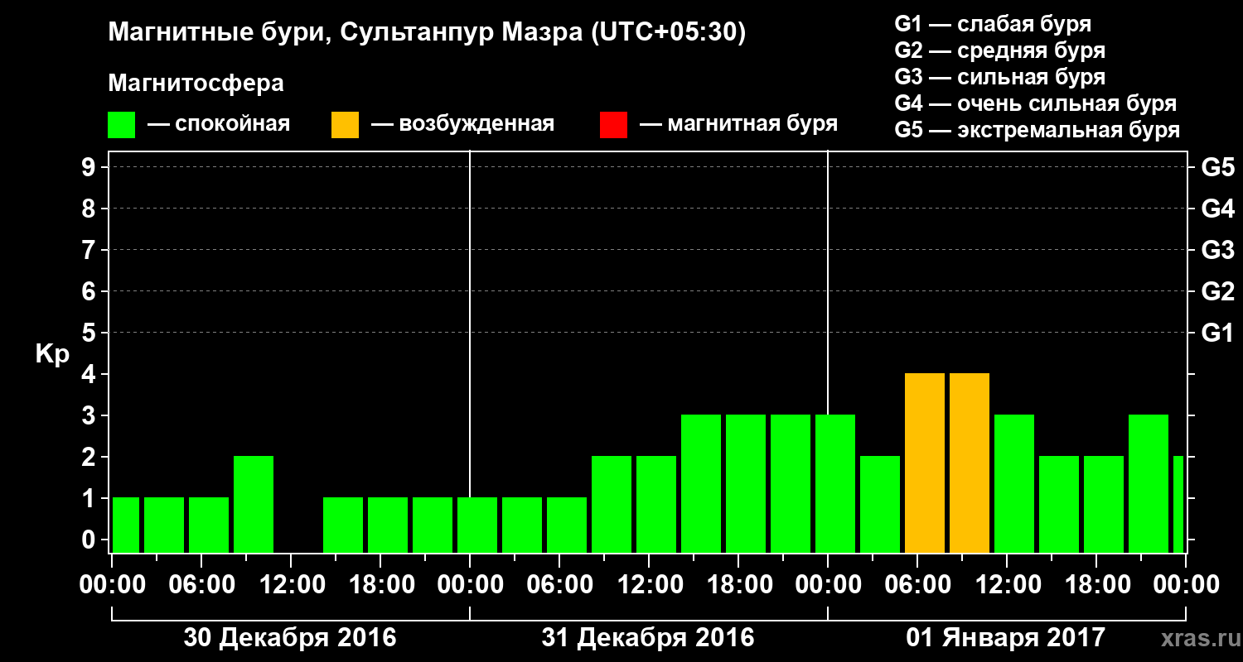This screenshot has height=662, width=1243.
Task: Click the G1 tick label on right axis
Action: pyautogui.click(x=1218, y=333)
